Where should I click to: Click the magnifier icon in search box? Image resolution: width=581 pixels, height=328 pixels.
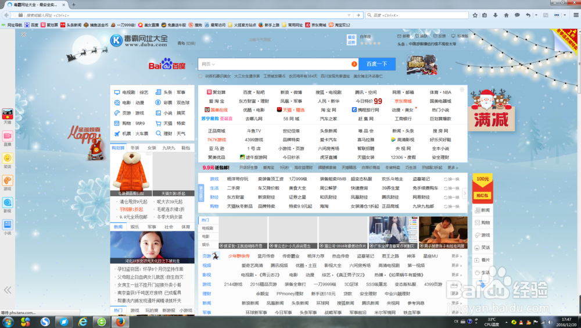(x=369, y=15)
